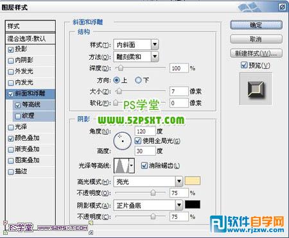Select the 上 direction radio button
The image size is (289, 238).
tap(116, 80)
